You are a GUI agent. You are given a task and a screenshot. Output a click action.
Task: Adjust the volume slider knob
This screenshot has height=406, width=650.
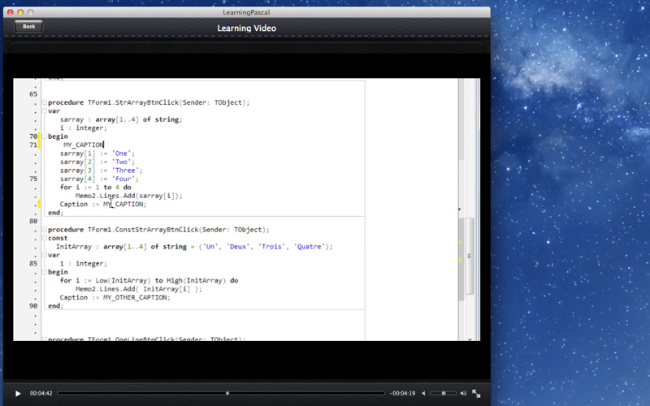click(x=444, y=393)
